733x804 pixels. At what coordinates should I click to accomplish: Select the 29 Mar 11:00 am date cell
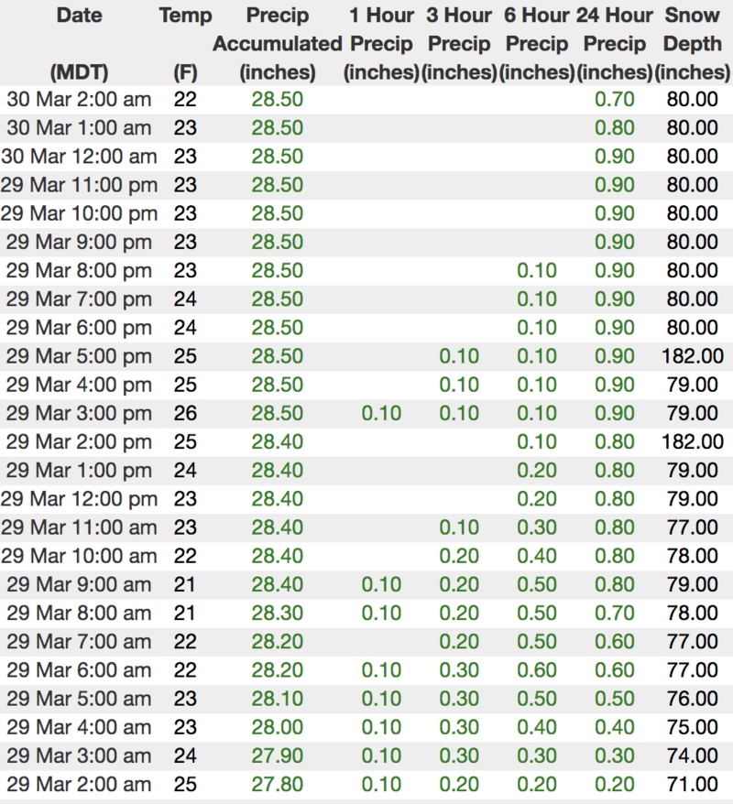(79, 527)
